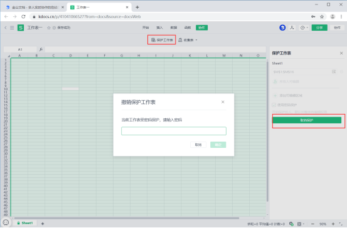
Task: Open the 开始 menu tab
Action: point(146,28)
